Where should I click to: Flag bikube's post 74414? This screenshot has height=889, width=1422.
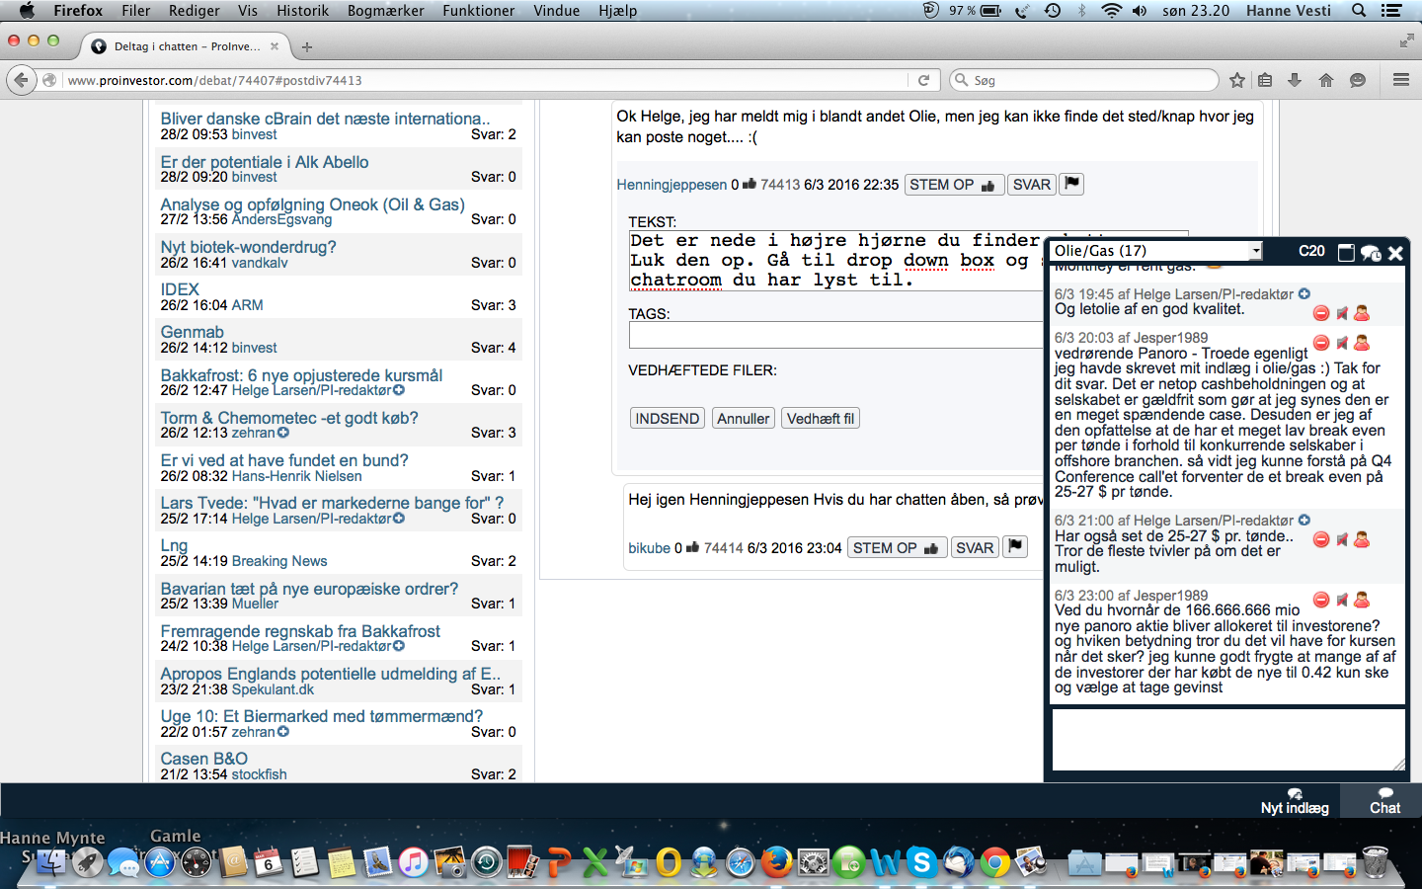[x=1015, y=547]
